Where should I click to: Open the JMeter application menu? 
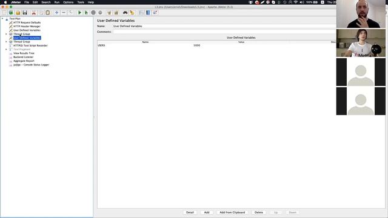click(16, 2)
